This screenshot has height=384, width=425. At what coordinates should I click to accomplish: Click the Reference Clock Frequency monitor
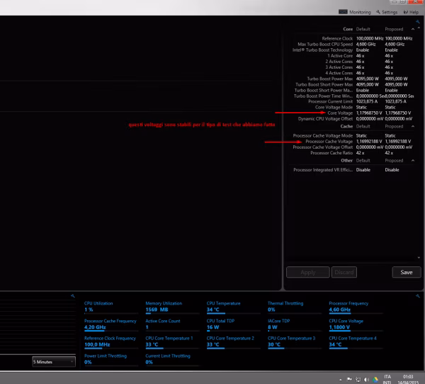point(111,341)
